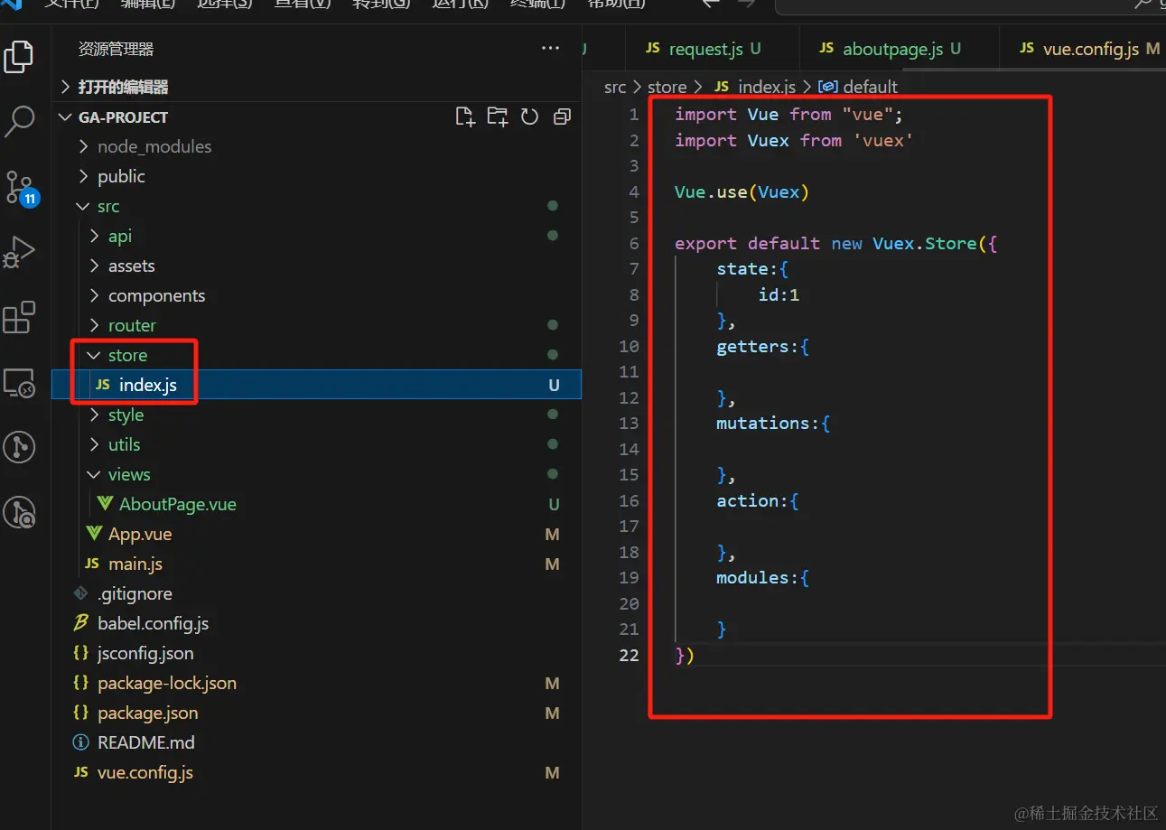Click the store breadcrumb segment

pos(667,87)
